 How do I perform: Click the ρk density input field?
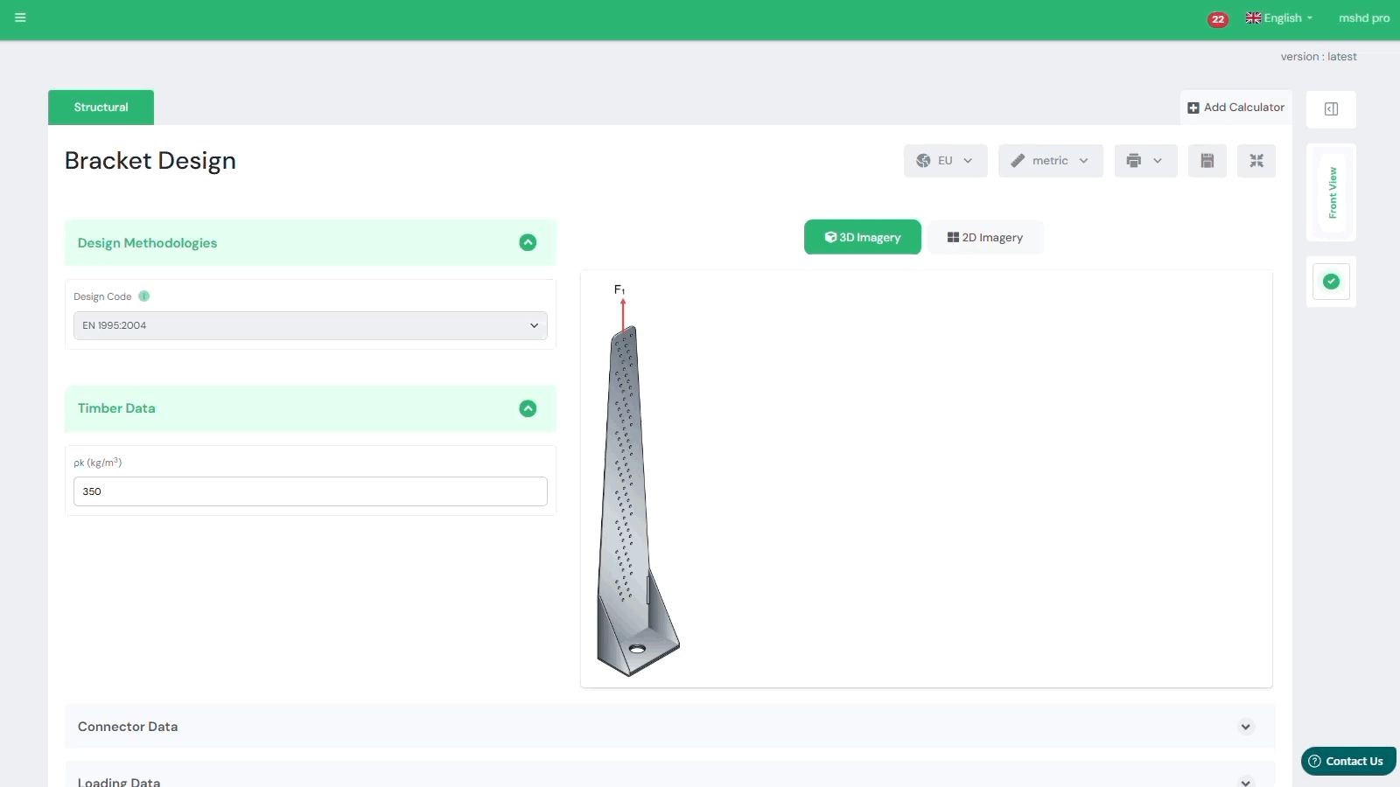[x=310, y=491]
